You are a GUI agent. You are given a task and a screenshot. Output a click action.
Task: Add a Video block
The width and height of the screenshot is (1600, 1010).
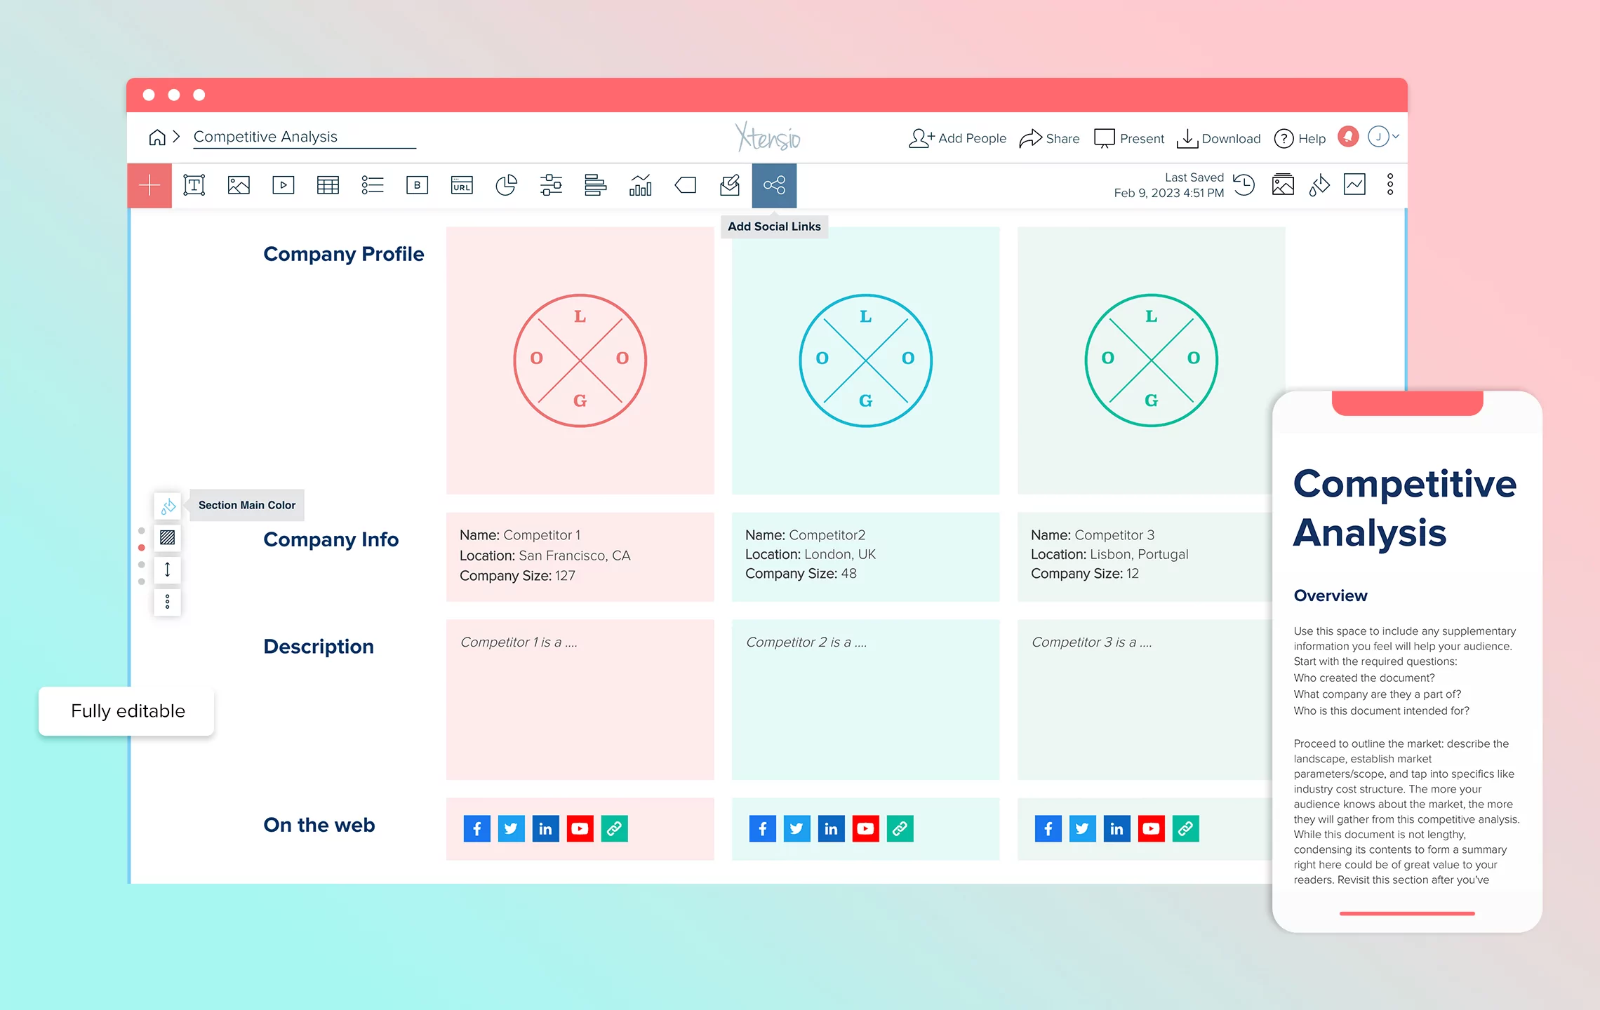click(x=283, y=185)
